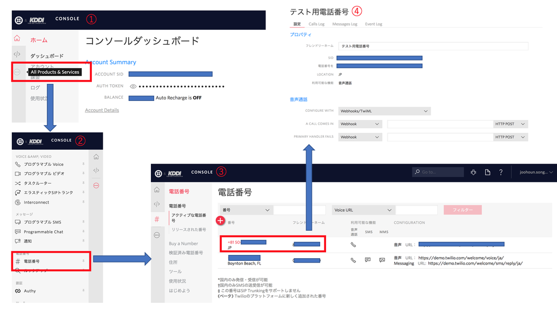
Task: Pin Interconnect to the sidebar
Action: [x=83, y=201]
